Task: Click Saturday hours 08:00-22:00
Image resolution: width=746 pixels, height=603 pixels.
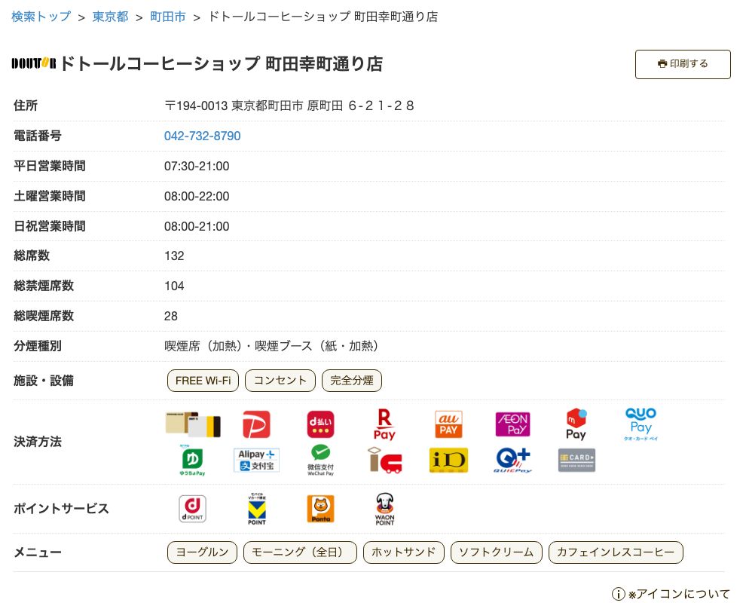Action: pyautogui.click(x=197, y=196)
